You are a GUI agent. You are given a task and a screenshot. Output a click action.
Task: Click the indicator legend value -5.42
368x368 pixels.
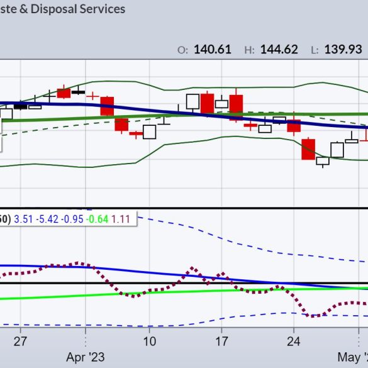(47, 219)
